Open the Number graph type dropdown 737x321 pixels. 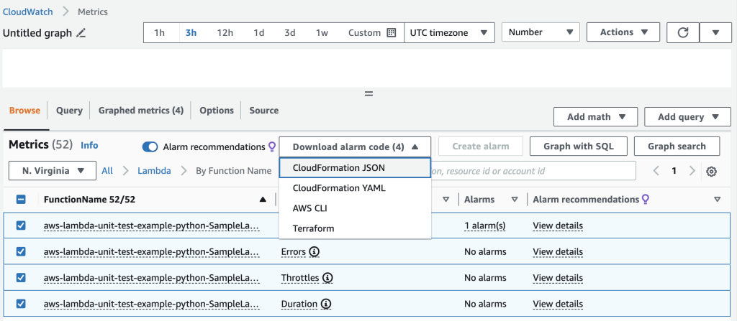(541, 32)
